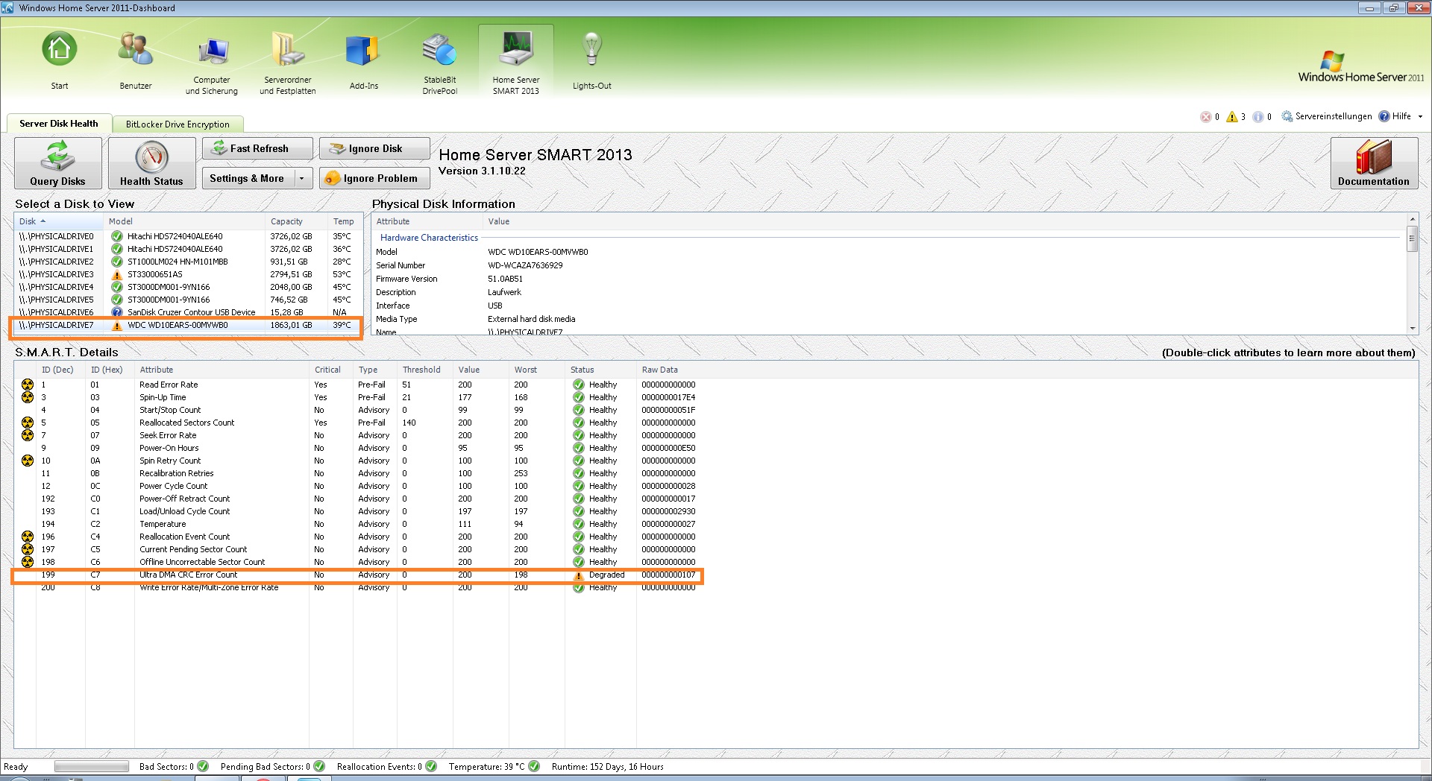Expand the Hilfe dropdown arrow
This screenshot has width=1432, height=781.
click(1420, 116)
